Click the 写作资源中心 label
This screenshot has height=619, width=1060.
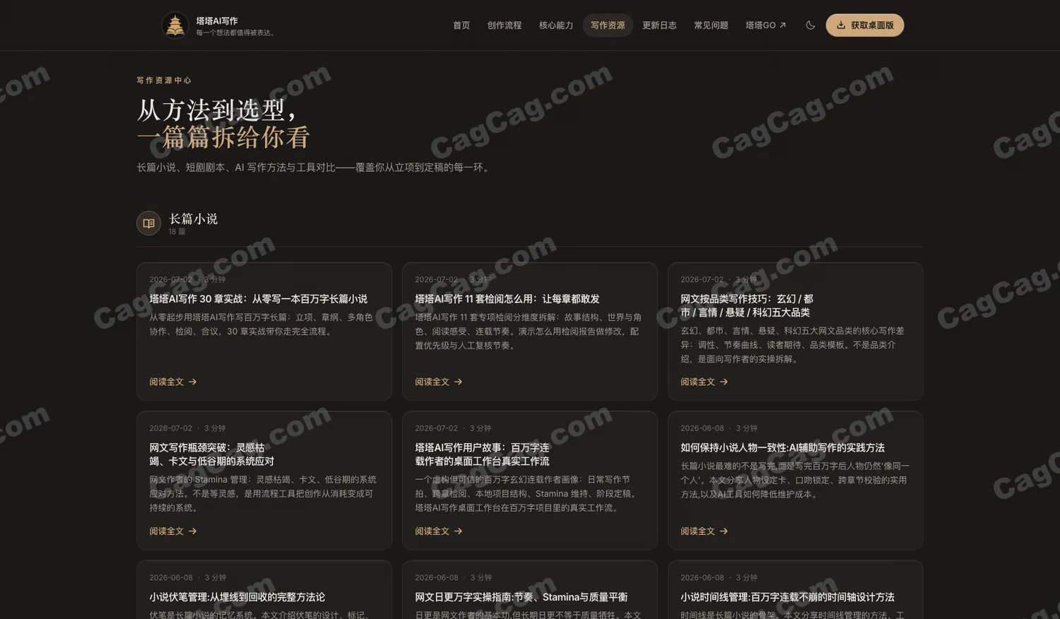point(164,81)
